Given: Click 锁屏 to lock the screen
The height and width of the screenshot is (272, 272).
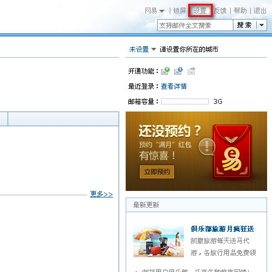Looking at the screenshot, I should tap(180, 11).
